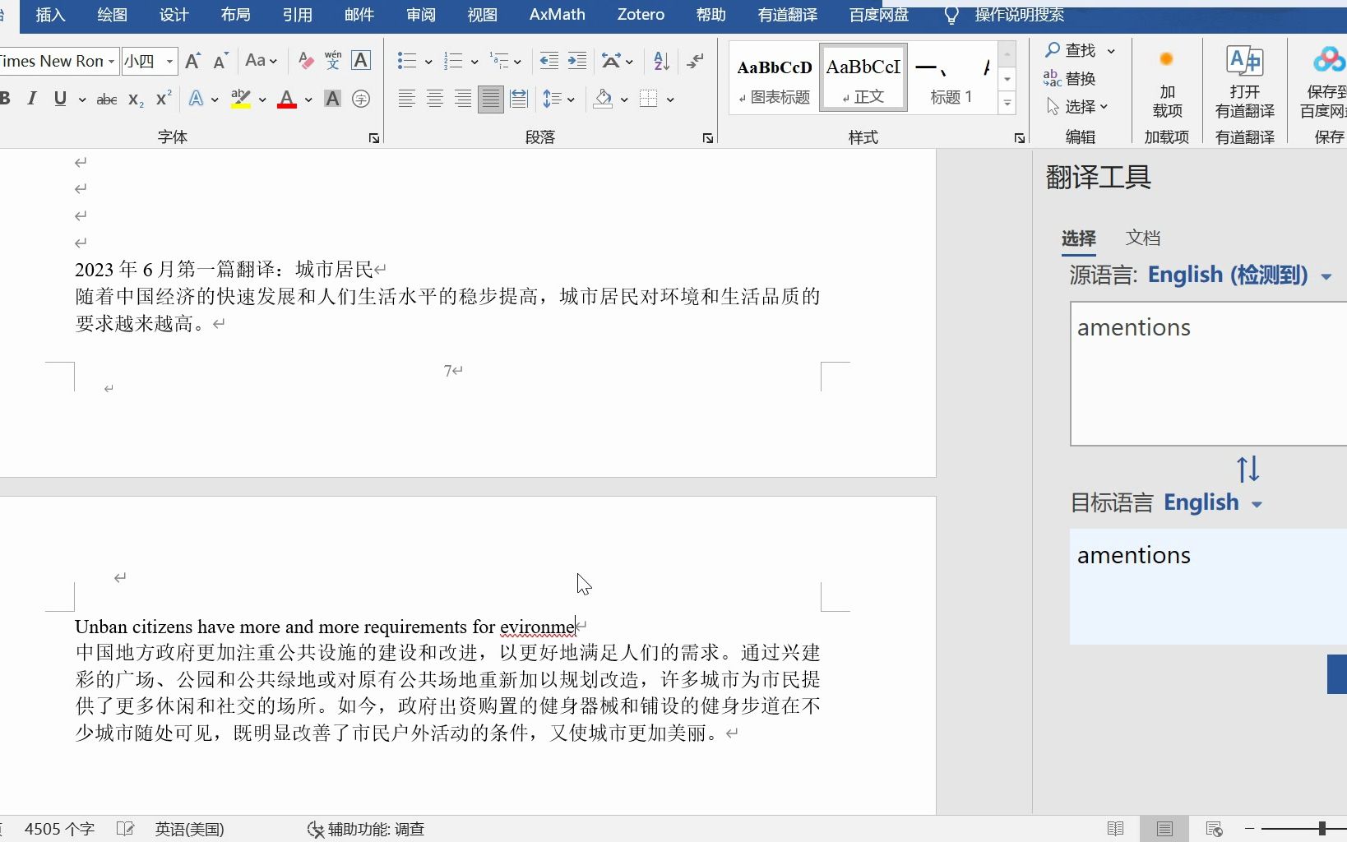
Task: Apply character border icon
Action: (361, 61)
